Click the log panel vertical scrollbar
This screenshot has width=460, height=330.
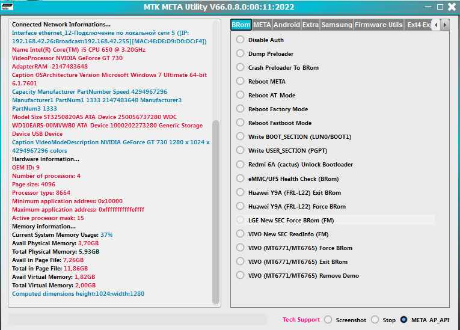tap(216, 210)
